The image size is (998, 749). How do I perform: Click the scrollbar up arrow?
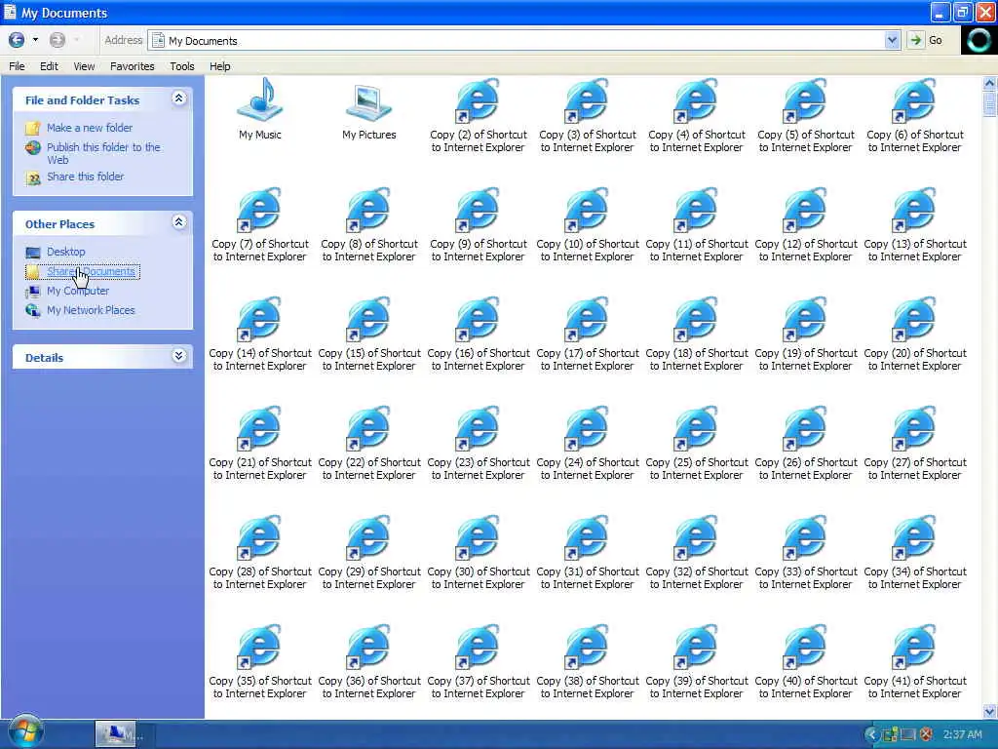pos(990,84)
